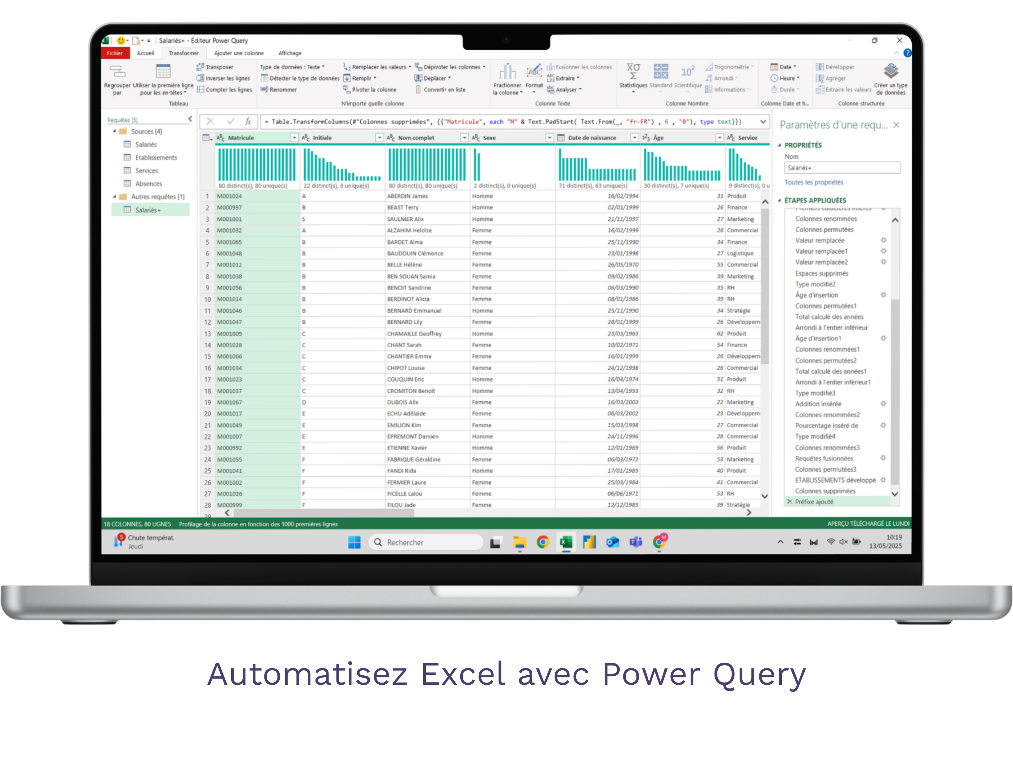Click the Transposer table icon
Viewport: 1013px width, 760px height.
coord(200,67)
